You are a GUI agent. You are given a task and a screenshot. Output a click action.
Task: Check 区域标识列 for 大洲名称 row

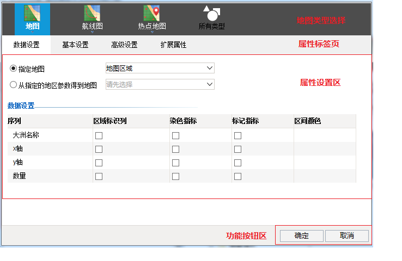pyautogui.click(x=99, y=135)
